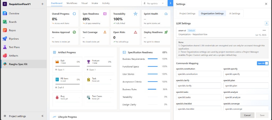Click the Overall Progress circle icon
The image size is (272, 120).
tap(74, 14)
